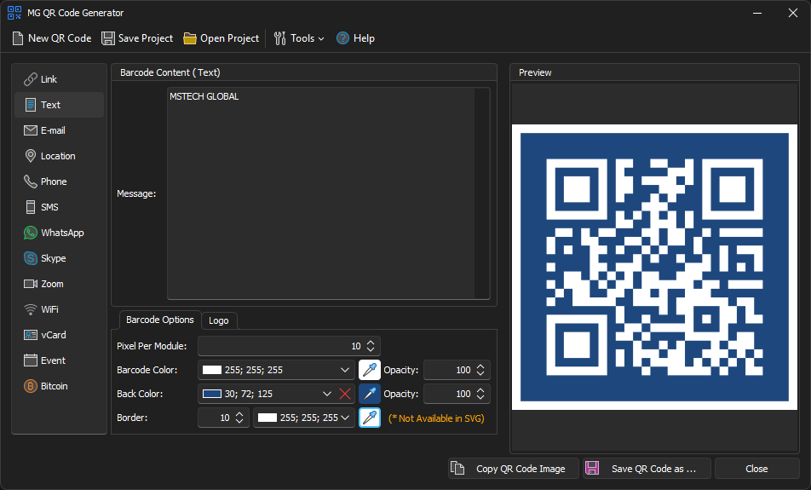Choose the Location pin icon

[x=31, y=156]
